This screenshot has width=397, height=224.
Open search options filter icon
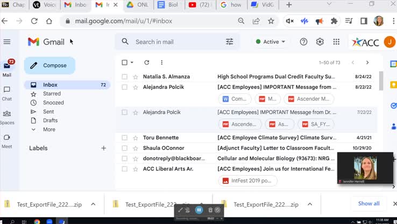pos(229,42)
